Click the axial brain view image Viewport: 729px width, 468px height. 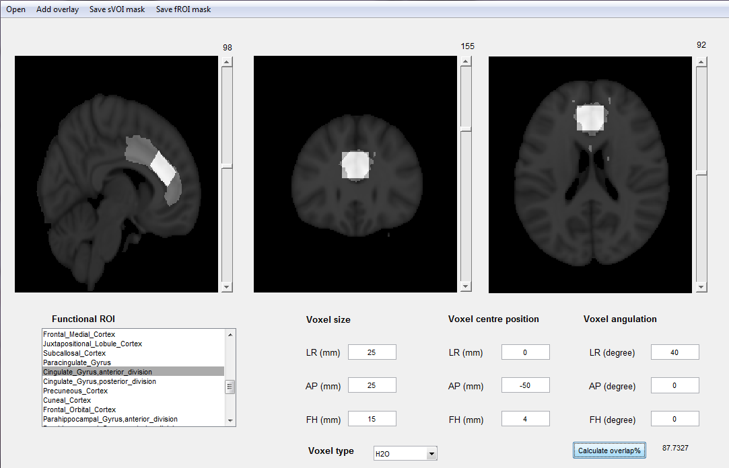tap(590, 175)
